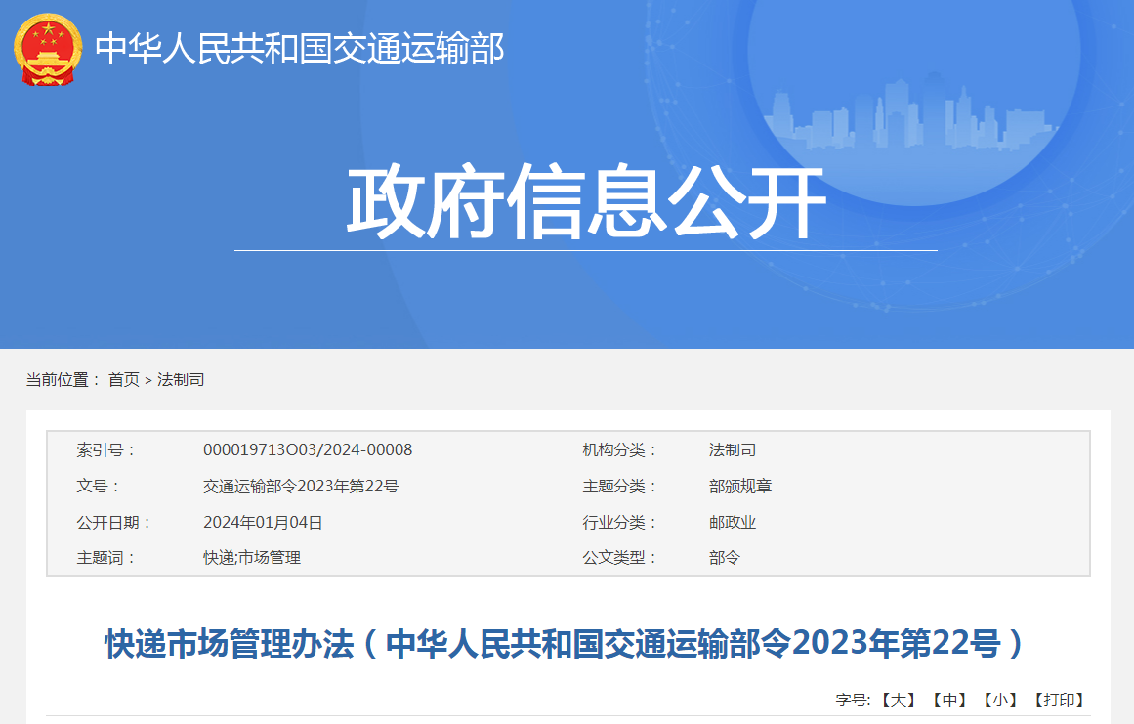The width and height of the screenshot is (1134, 724).
Task: Click the 机构分类 field label
Action: pyautogui.click(x=619, y=449)
